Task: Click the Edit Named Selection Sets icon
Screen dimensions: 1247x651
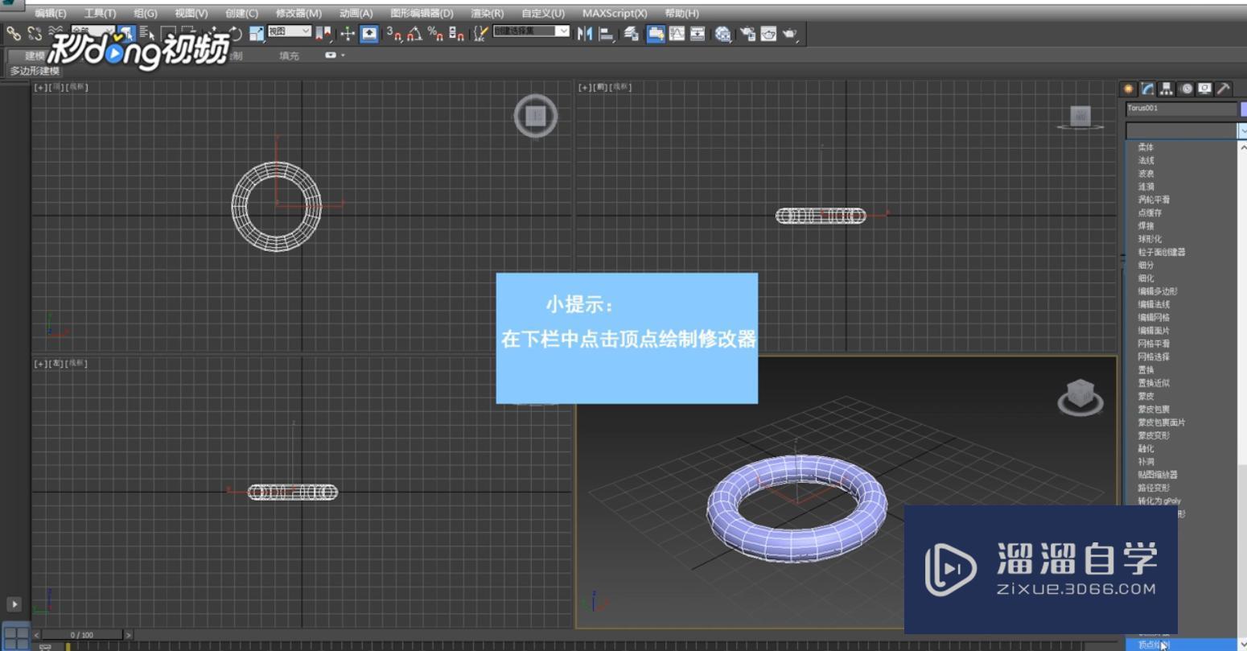Action: [480, 34]
